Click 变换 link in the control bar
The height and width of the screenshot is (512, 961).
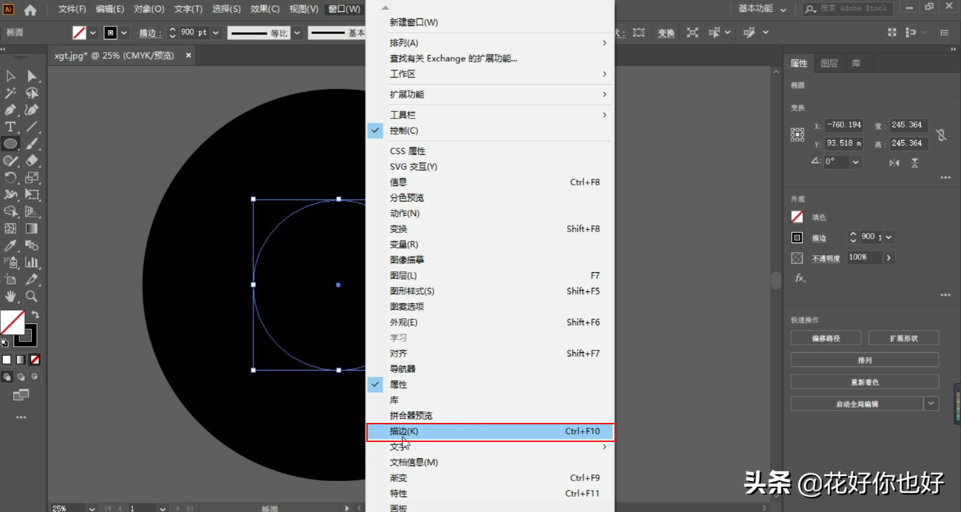pyautogui.click(x=666, y=33)
